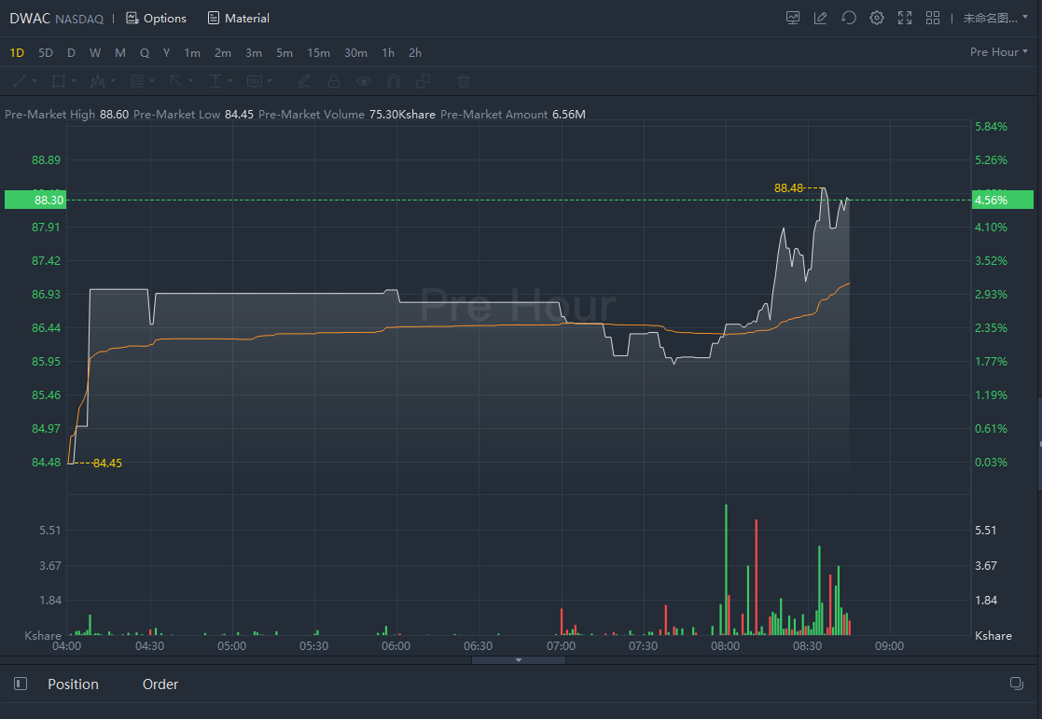
Task: Open chart settings gear icon
Action: pos(877,18)
